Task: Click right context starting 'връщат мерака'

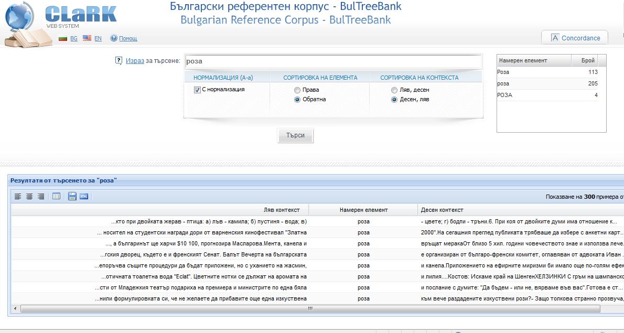Action: coord(522,243)
